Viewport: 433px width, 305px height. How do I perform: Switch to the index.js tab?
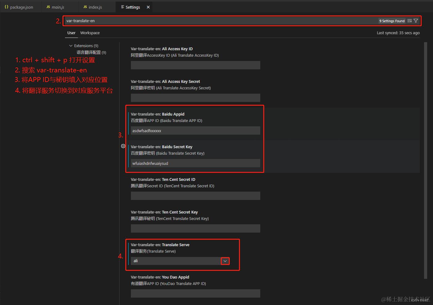(x=97, y=7)
